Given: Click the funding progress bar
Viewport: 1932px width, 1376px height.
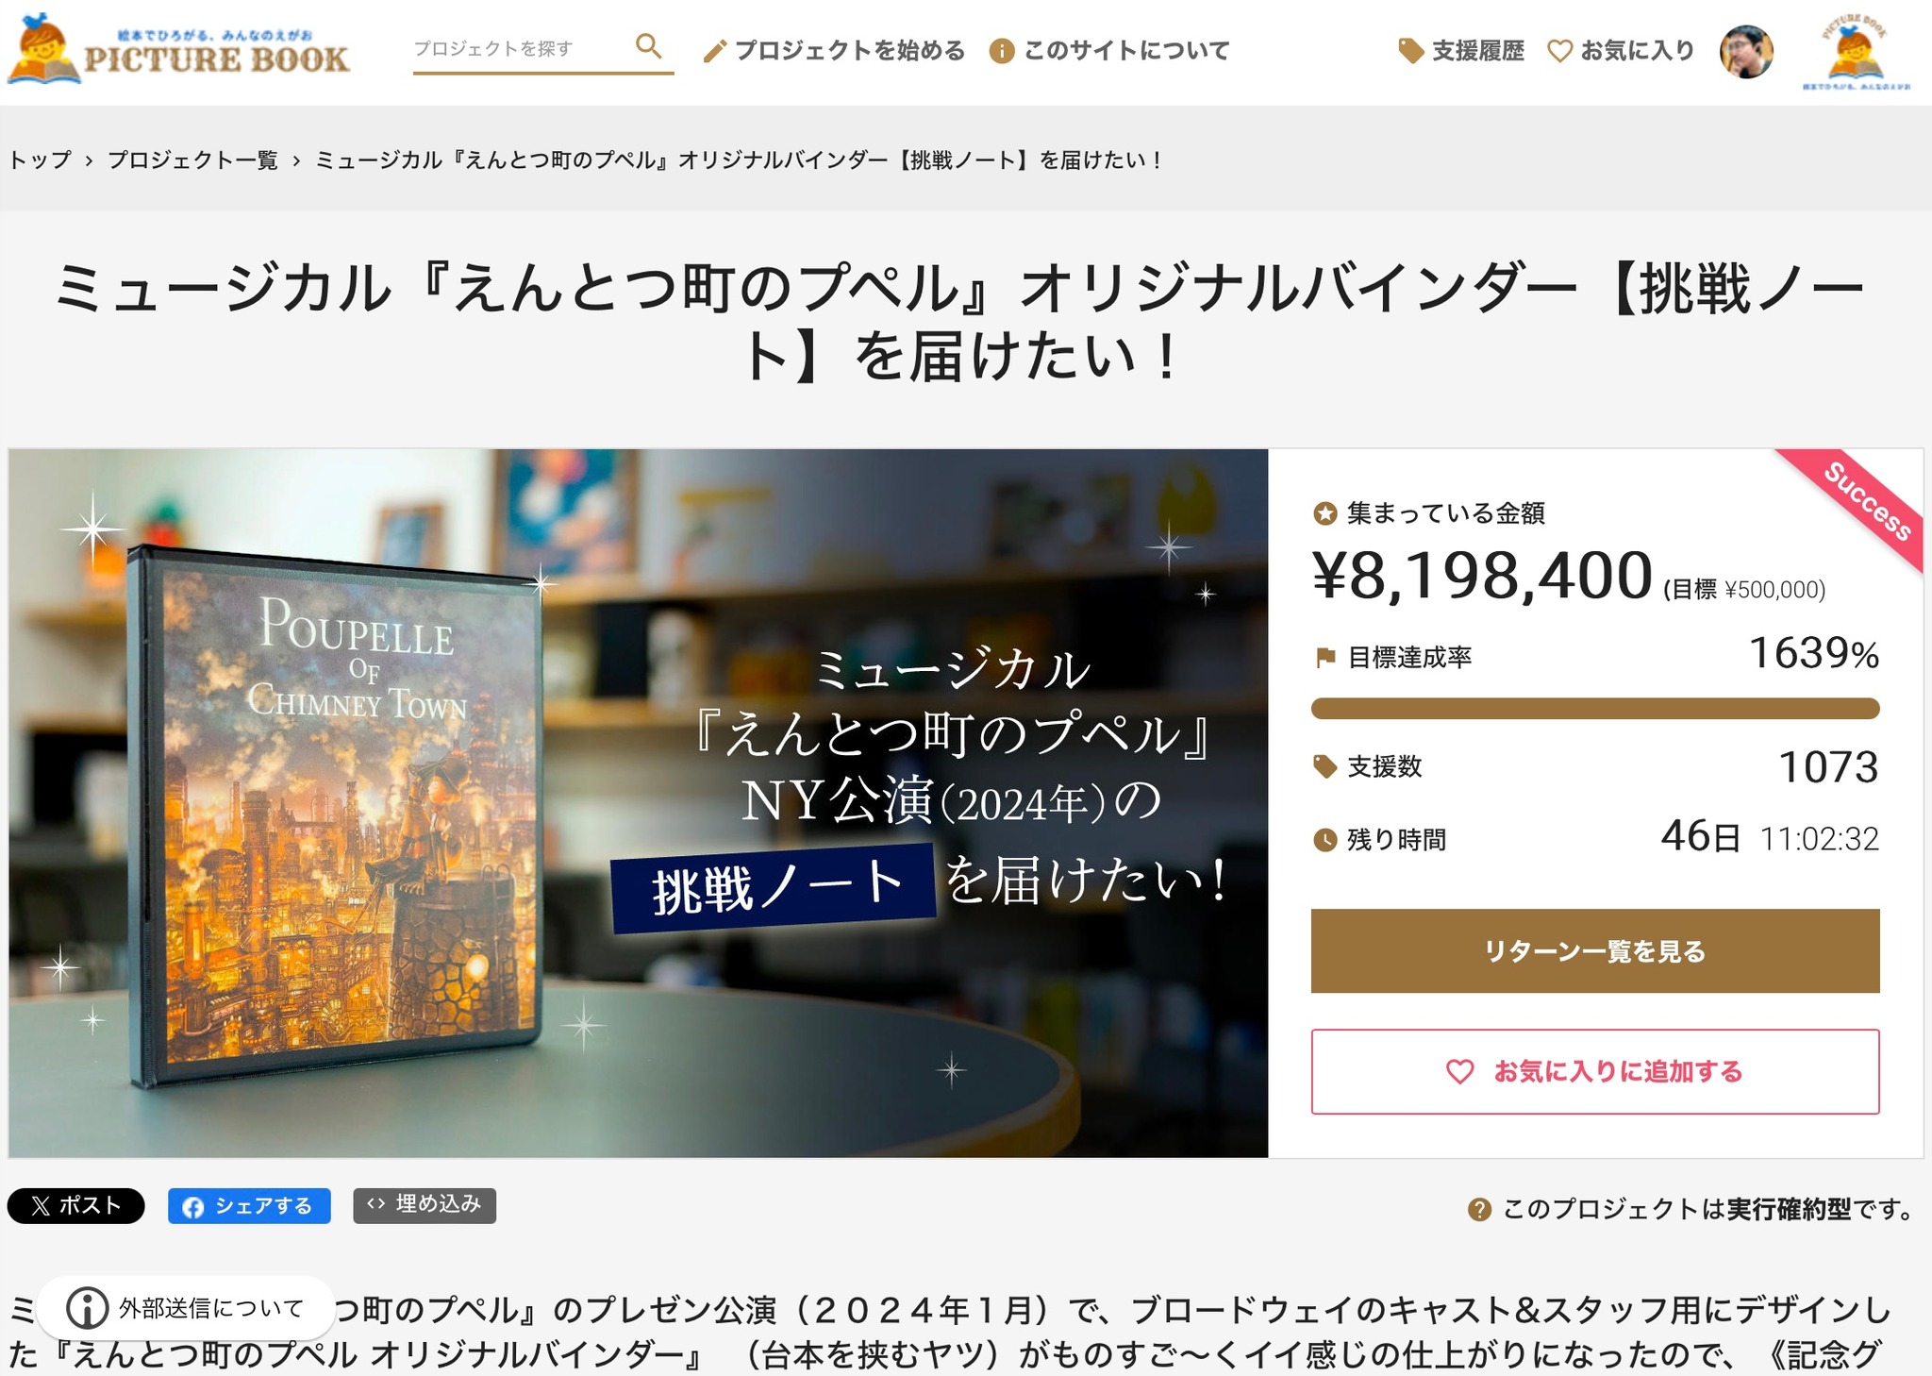Looking at the screenshot, I should 1595,709.
